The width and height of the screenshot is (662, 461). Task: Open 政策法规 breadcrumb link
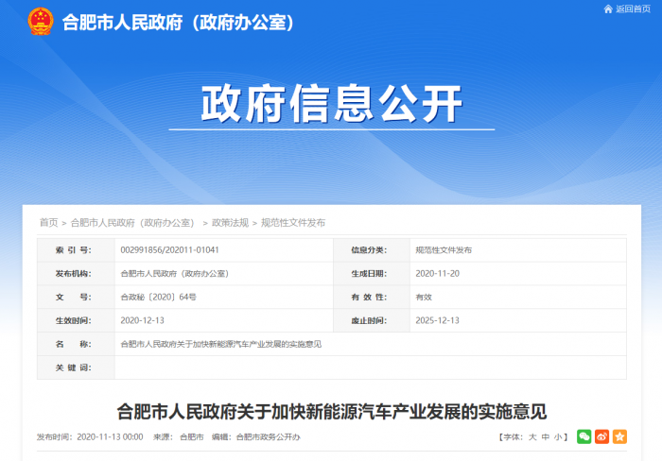tap(230, 223)
